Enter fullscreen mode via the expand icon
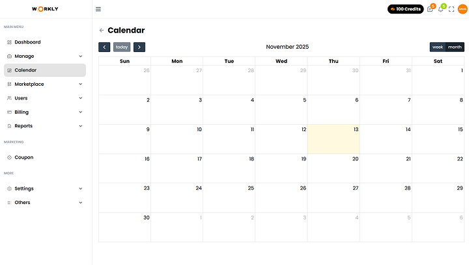 click(451, 9)
